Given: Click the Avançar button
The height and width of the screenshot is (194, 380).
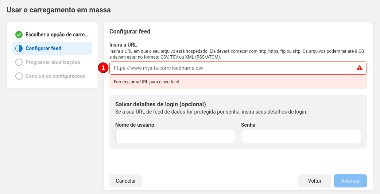Looking at the screenshot, I should [350, 181].
